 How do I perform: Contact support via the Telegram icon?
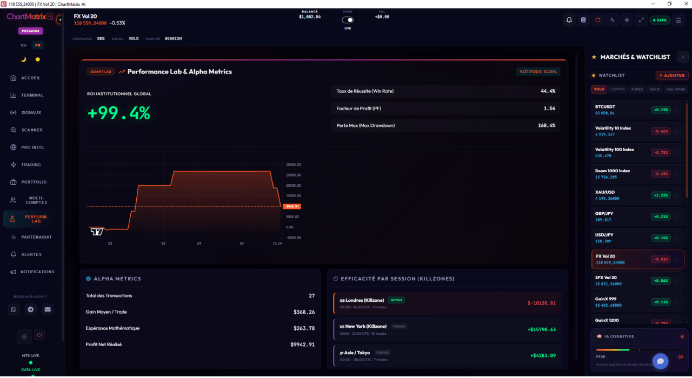[31, 309]
